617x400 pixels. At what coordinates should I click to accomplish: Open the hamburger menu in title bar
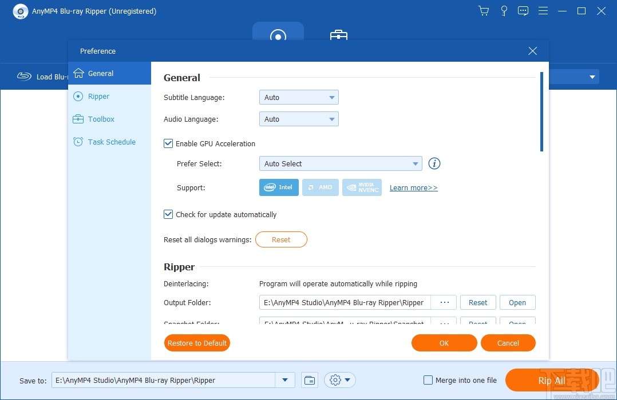[543, 11]
